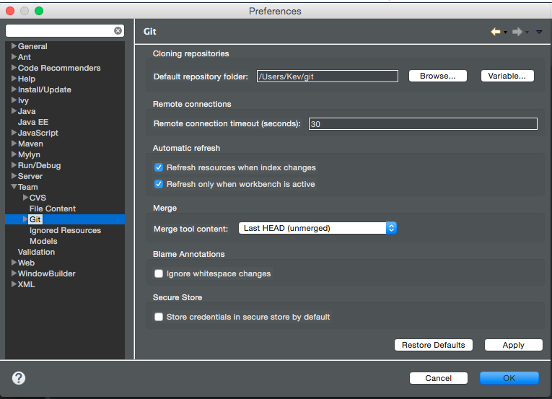Toggle Refresh only when workbench is active
Screen dimensions: 552x399
[159, 184]
